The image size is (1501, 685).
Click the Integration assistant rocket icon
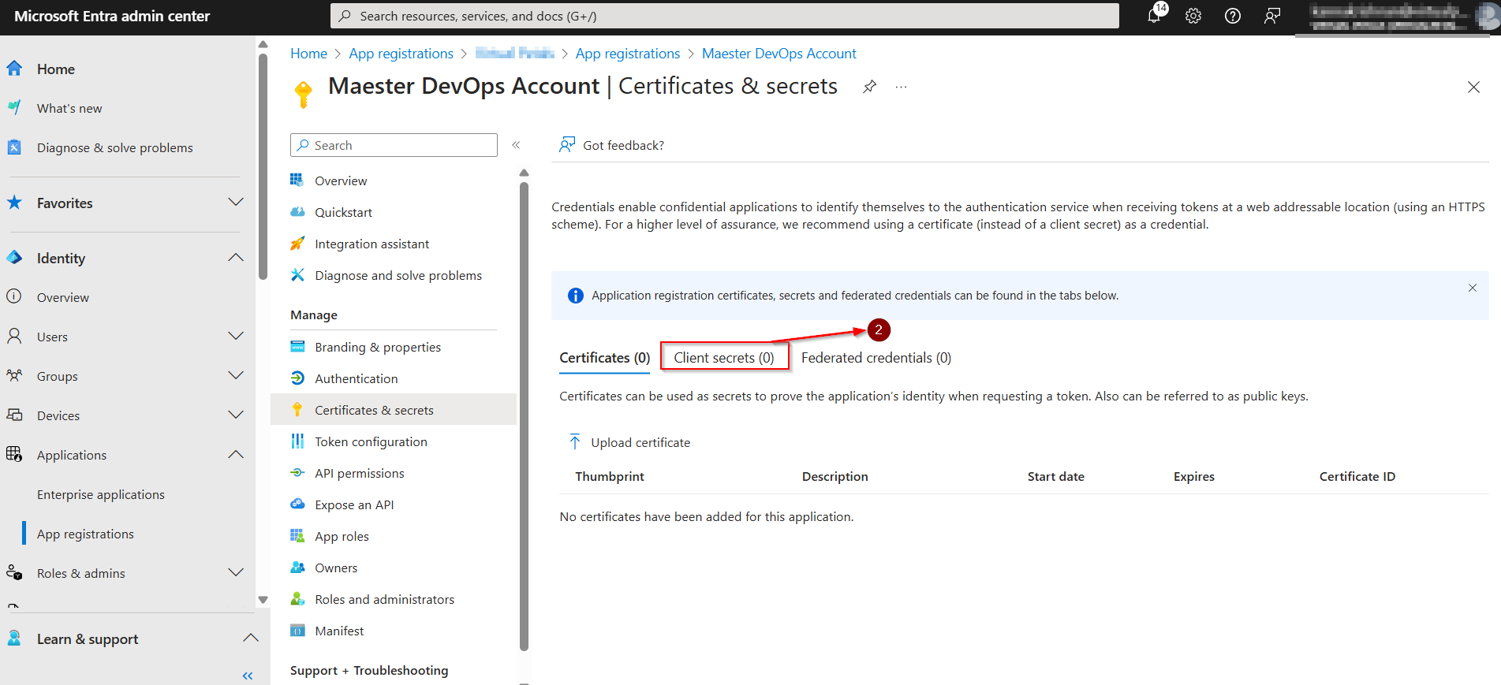pyautogui.click(x=297, y=244)
